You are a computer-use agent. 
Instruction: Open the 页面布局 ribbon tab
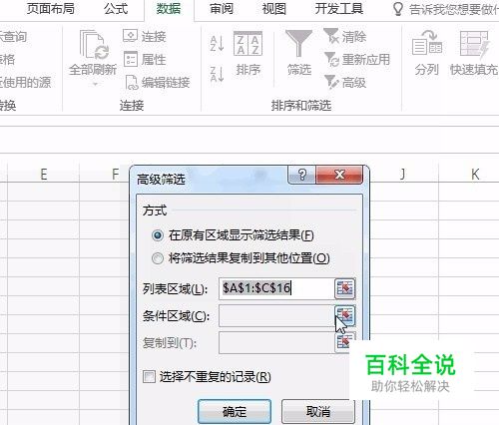click(51, 9)
